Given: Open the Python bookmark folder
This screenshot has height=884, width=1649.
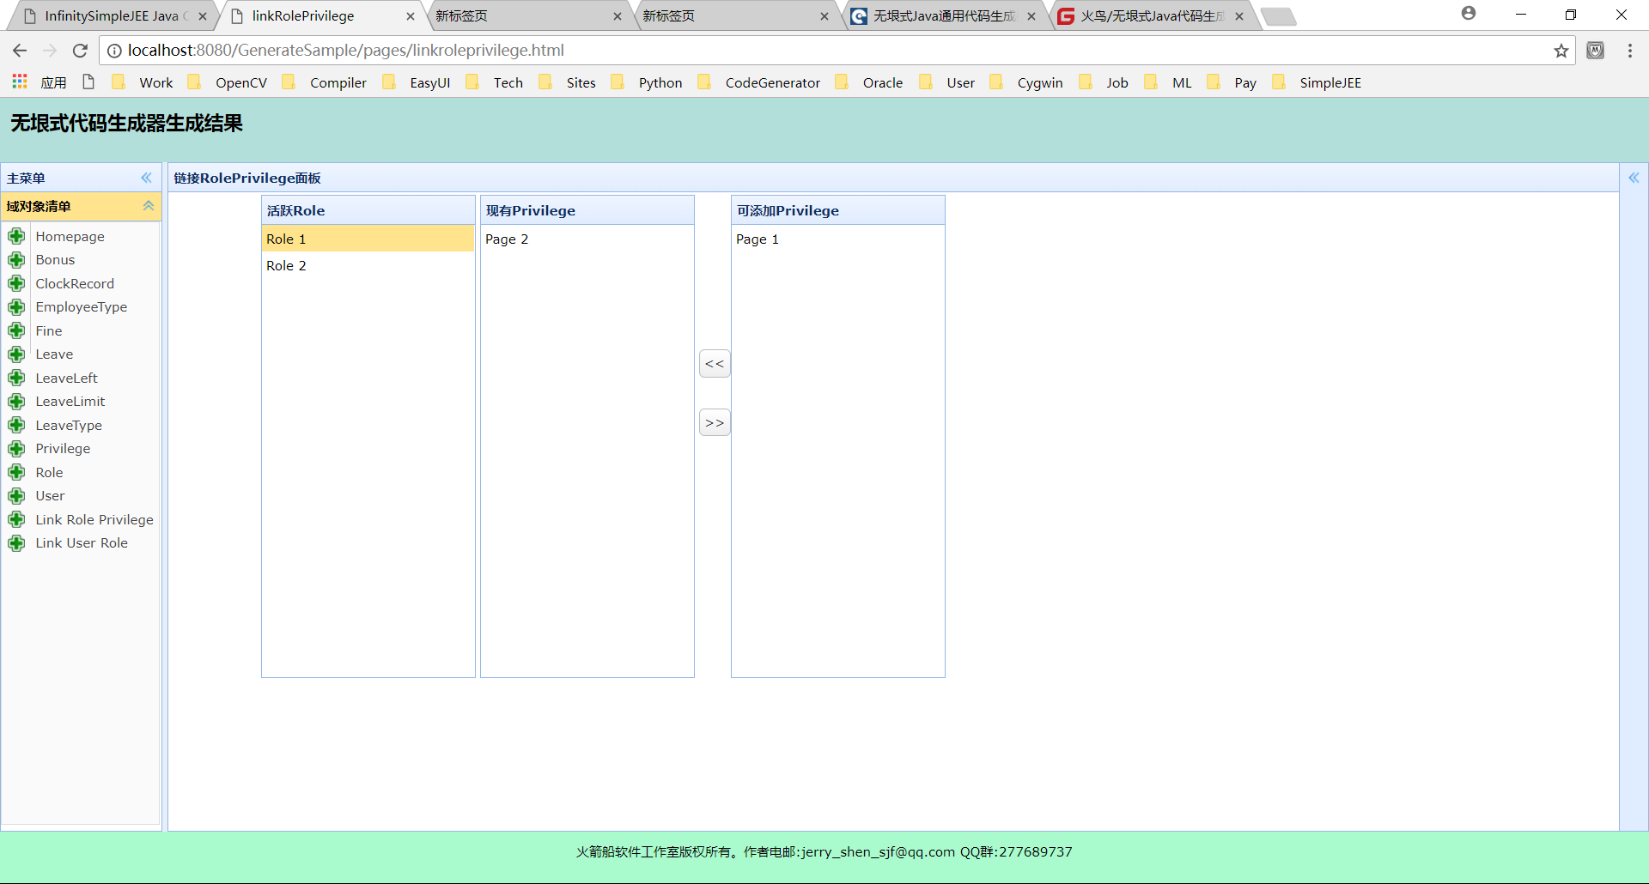Looking at the screenshot, I should (647, 82).
